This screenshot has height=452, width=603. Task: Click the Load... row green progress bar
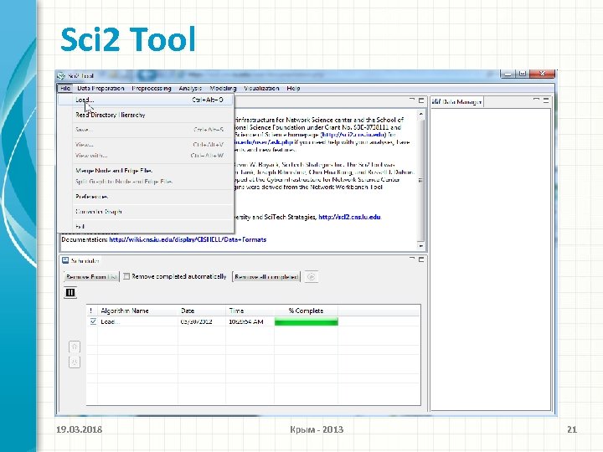pos(307,321)
